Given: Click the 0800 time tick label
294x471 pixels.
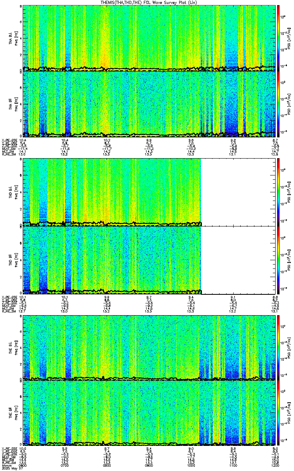Looking at the screenshot, I should coord(107,465).
